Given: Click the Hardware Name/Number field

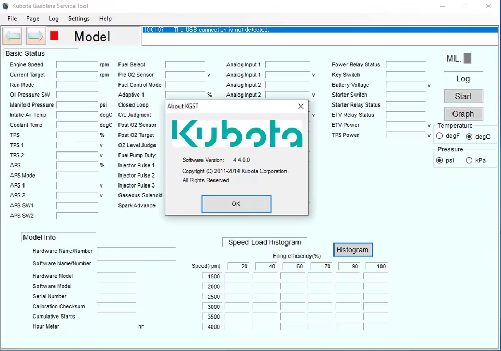Looking at the screenshot, I should [x=136, y=252].
